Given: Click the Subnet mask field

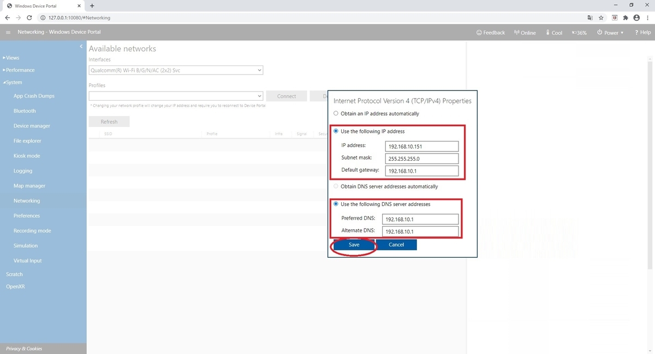Looking at the screenshot, I should click(x=421, y=158).
